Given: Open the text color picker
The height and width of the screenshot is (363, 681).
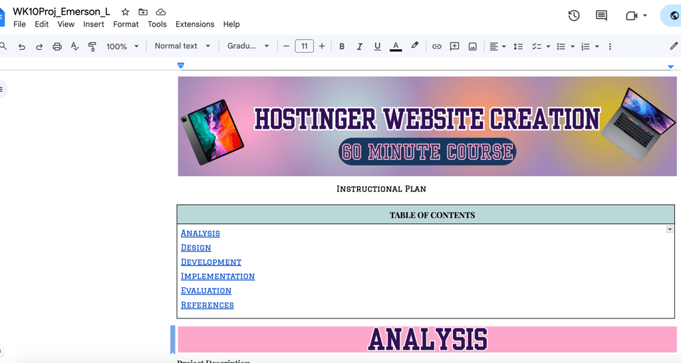Looking at the screenshot, I should (396, 47).
